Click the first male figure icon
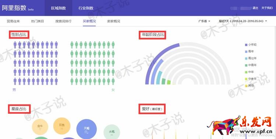 click(15, 45)
